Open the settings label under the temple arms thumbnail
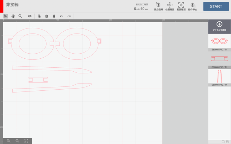 click(x=219, y=85)
